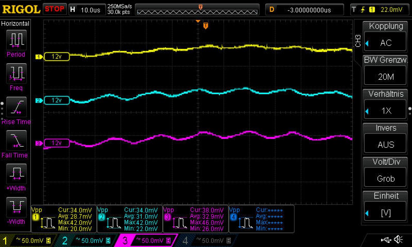Viewport: 412px width, 247px height.
Task: Select the Period measurement icon
Action: (x=16, y=40)
